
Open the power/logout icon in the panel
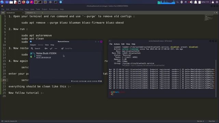[217, 2]
